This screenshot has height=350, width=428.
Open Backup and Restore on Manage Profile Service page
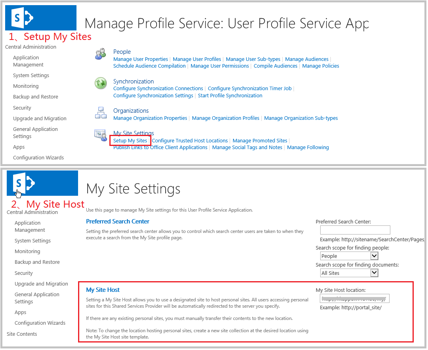pos(36,96)
